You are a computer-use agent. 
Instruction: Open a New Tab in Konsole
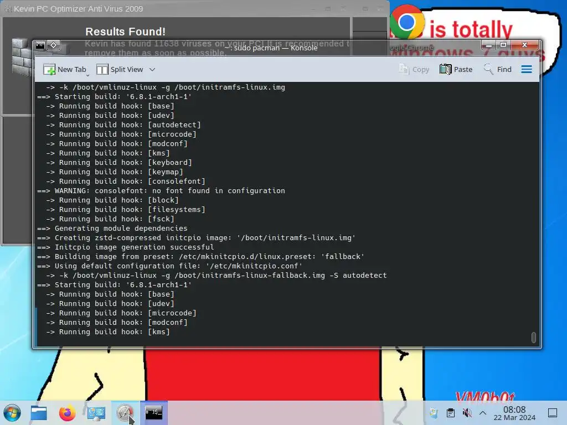pyautogui.click(x=64, y=69)
